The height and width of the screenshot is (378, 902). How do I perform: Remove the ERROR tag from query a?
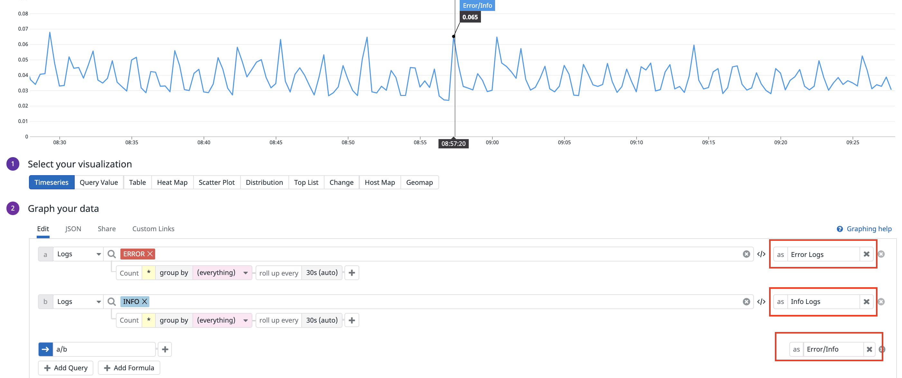point(150,254)
